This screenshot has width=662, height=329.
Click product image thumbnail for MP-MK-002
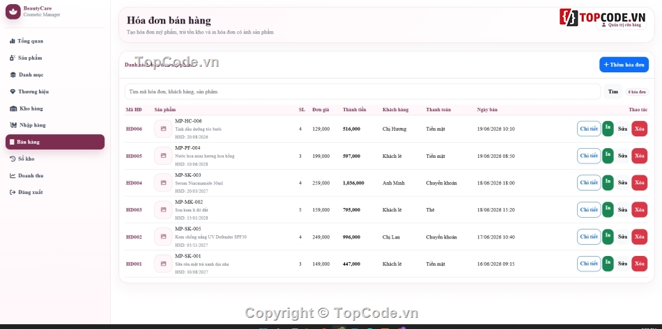coord(163,210)
